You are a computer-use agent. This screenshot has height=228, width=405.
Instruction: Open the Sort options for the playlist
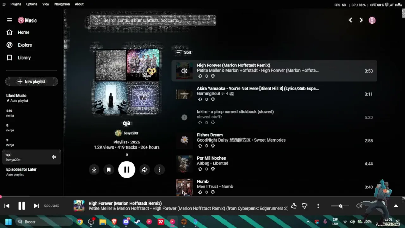click(x=184, y=52)
